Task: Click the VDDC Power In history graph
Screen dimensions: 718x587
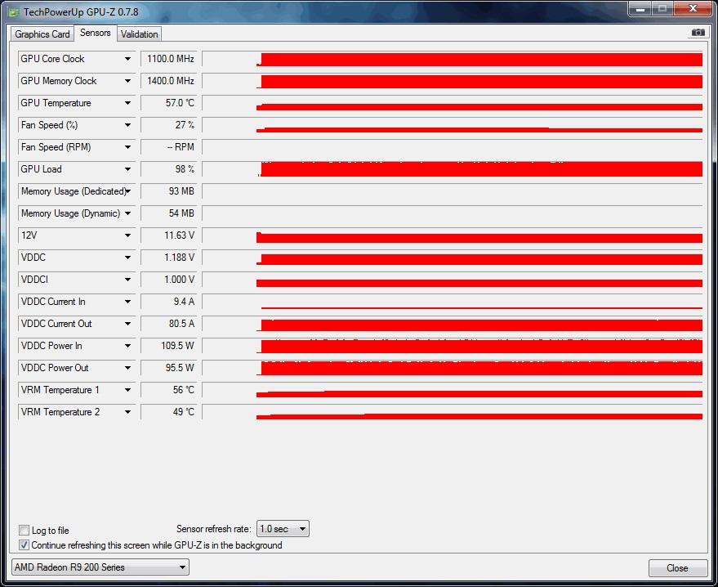Action: [x=453, y=346]
